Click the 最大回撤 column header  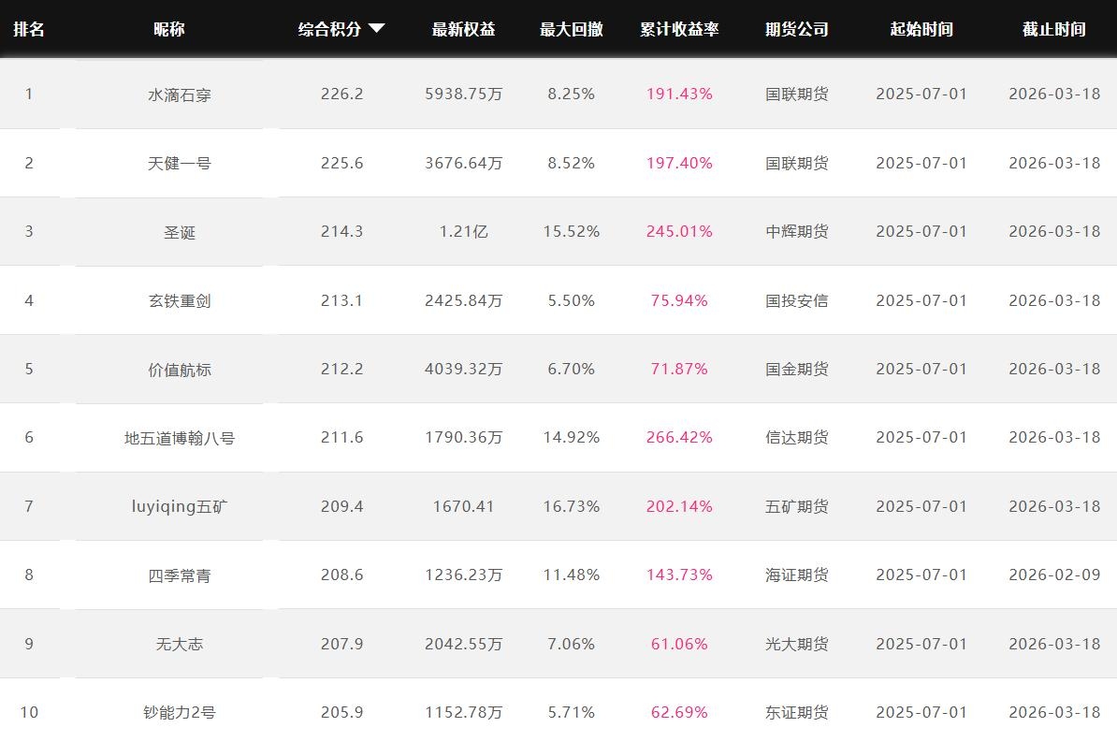point(571,29)
